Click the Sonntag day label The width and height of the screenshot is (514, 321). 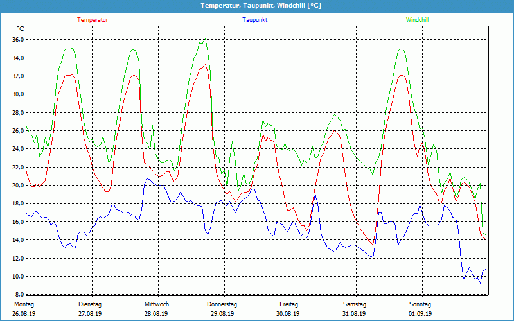tap(420, 304)
